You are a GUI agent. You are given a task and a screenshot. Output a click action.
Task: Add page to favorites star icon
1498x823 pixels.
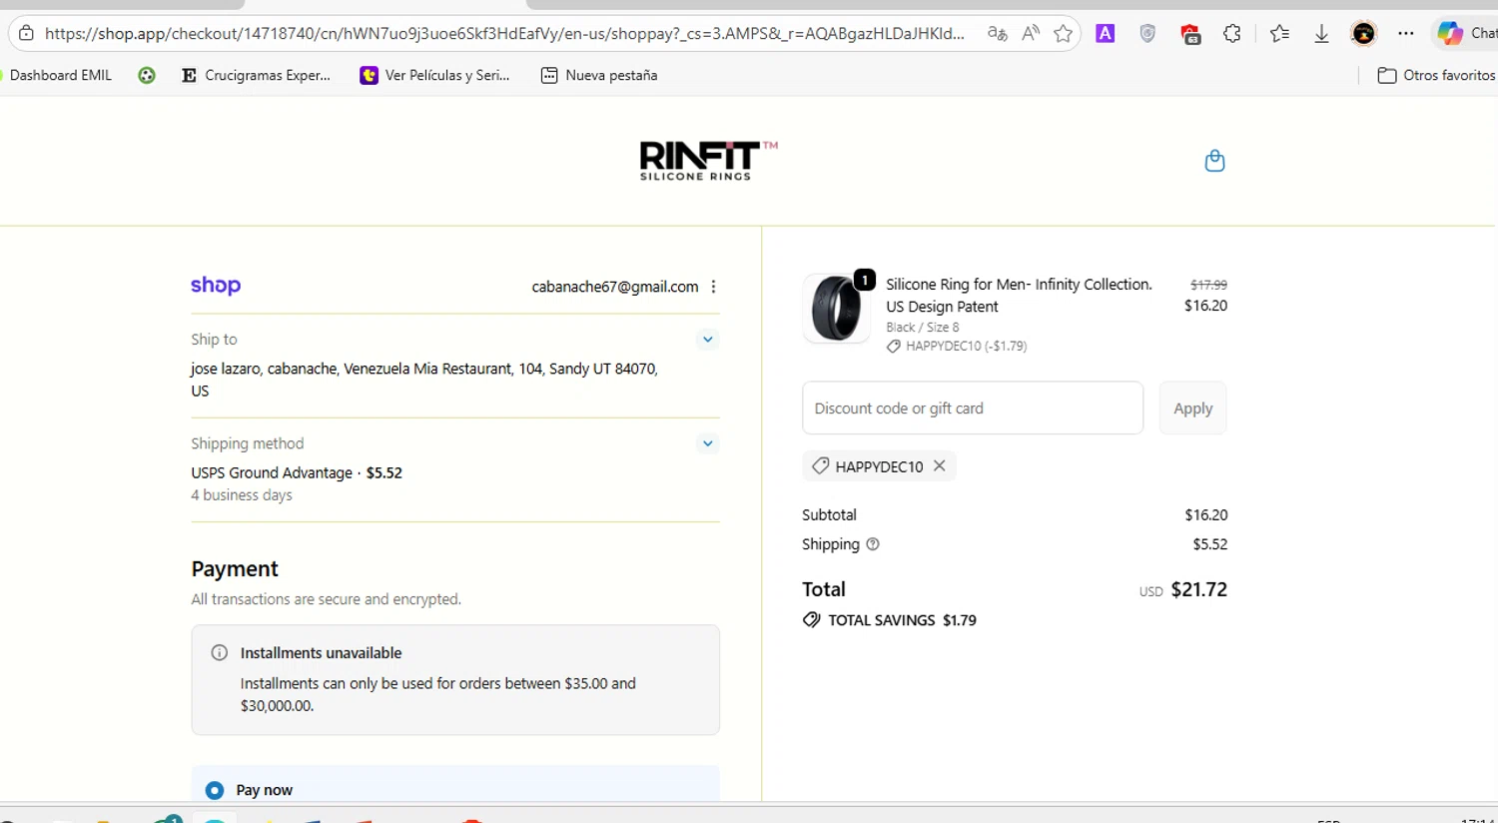pyautogui.click(x=1064, y=33)
